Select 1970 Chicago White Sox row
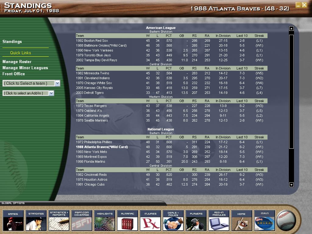The height and width of the screenshot is (234, 312). [x=172, y=83]
